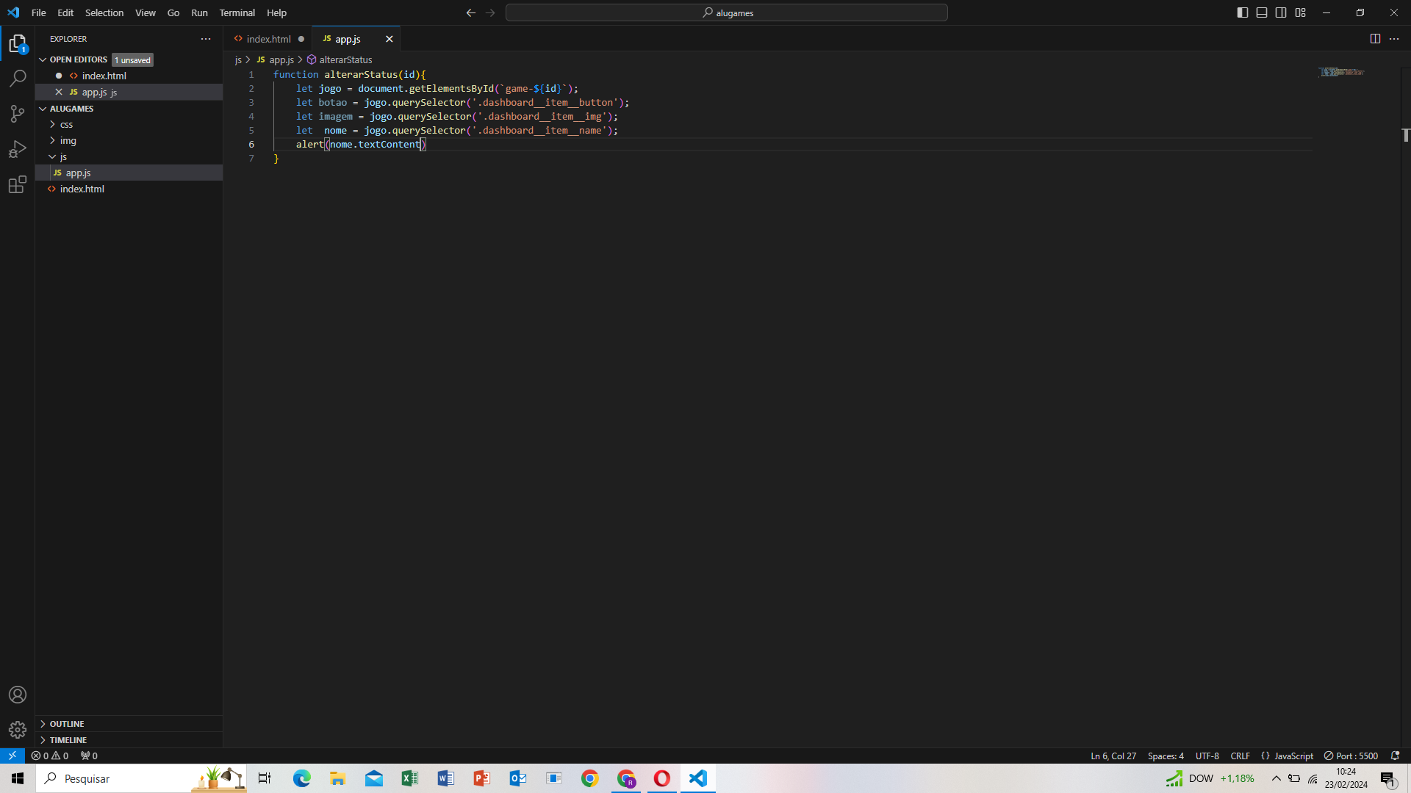The image size is (1411, 793).
Task: Open the Terminal menu
Action: click(237, 12)
